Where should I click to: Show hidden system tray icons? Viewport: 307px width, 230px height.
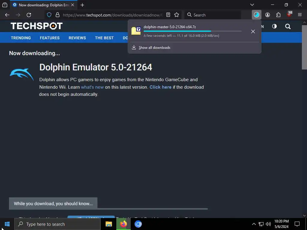[x=254, y=224]
